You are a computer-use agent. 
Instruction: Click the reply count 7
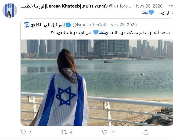point(30,132)
